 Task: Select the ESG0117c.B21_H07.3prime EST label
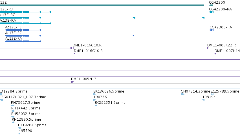(23, 97)
